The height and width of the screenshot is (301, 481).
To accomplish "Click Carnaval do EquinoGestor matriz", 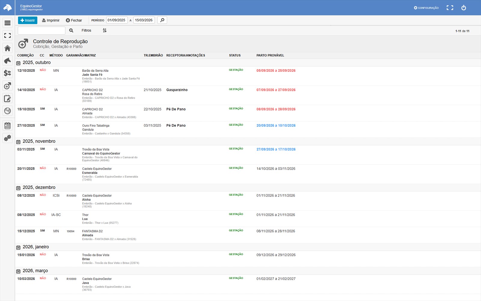I will [101, 154].
